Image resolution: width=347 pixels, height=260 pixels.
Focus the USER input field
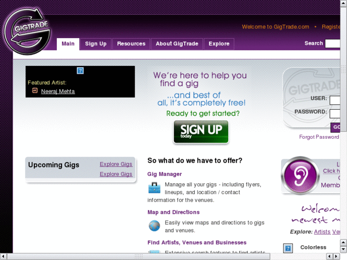tap(335, 100)
